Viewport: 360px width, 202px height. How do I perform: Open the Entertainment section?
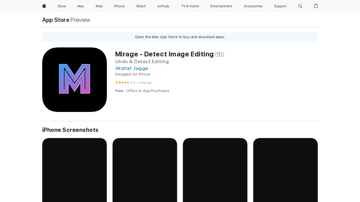(x=221, y=6)
